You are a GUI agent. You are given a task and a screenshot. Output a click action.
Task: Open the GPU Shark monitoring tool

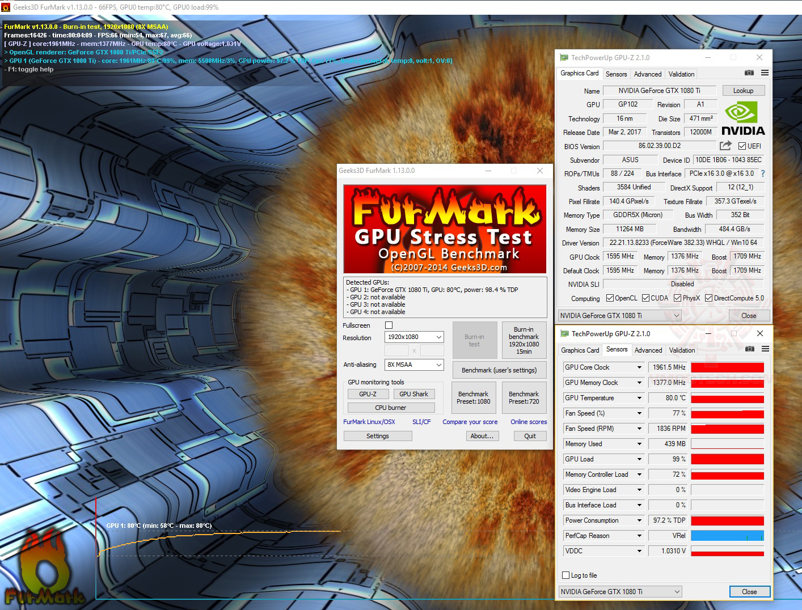coord(413,394)
